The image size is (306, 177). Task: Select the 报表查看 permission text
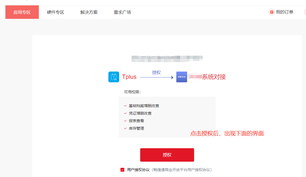point(136,121)
